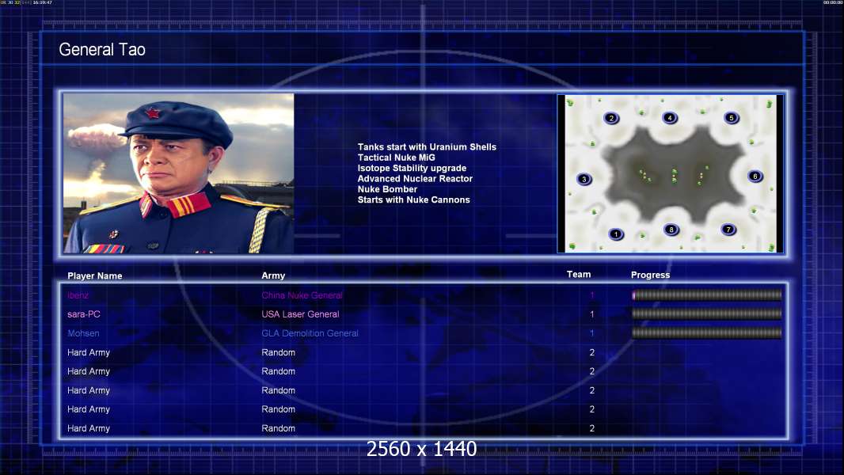The height and width of the screenshot is (475, 844).
Task: Click start position marker 4 on map
Action: pos(670,117)
